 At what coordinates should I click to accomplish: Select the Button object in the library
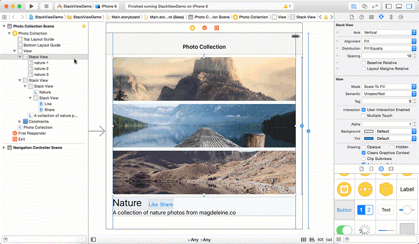coord(344,210)
